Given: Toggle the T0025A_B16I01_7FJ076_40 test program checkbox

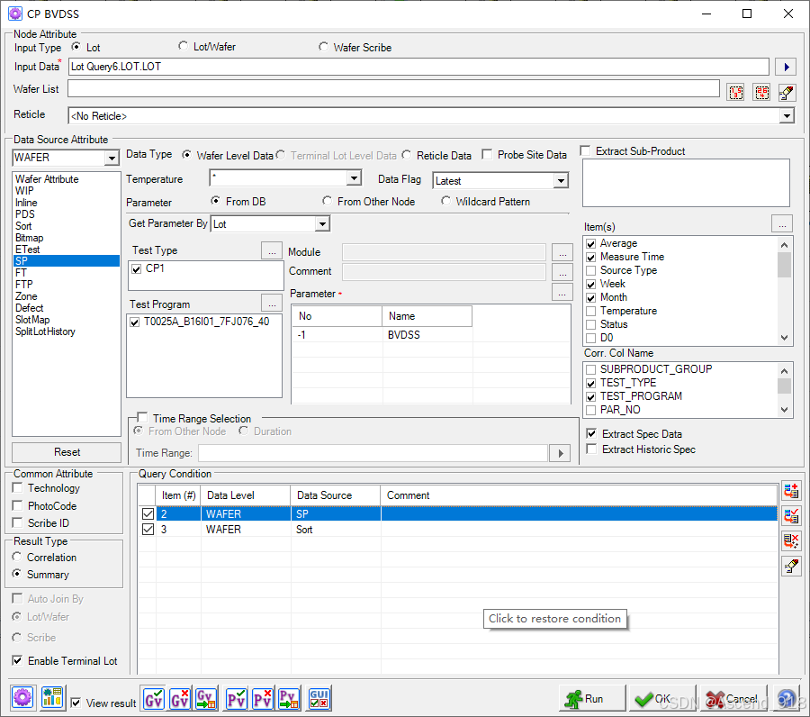Looking at the screenshot, I should pyautogui.click(x=135, y=322).
